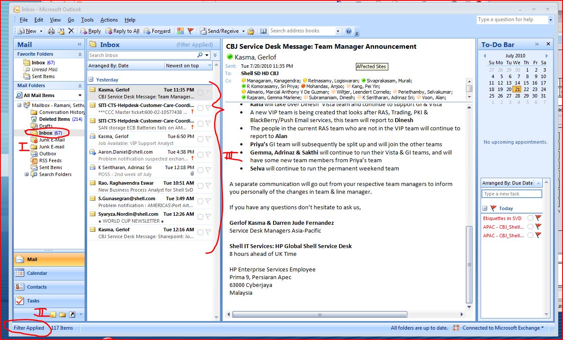The width and height of the screenshot is (563, 340).
Task: Switch to the Tasks pane button
Action: pyautogui.click(x=49, y=301)
